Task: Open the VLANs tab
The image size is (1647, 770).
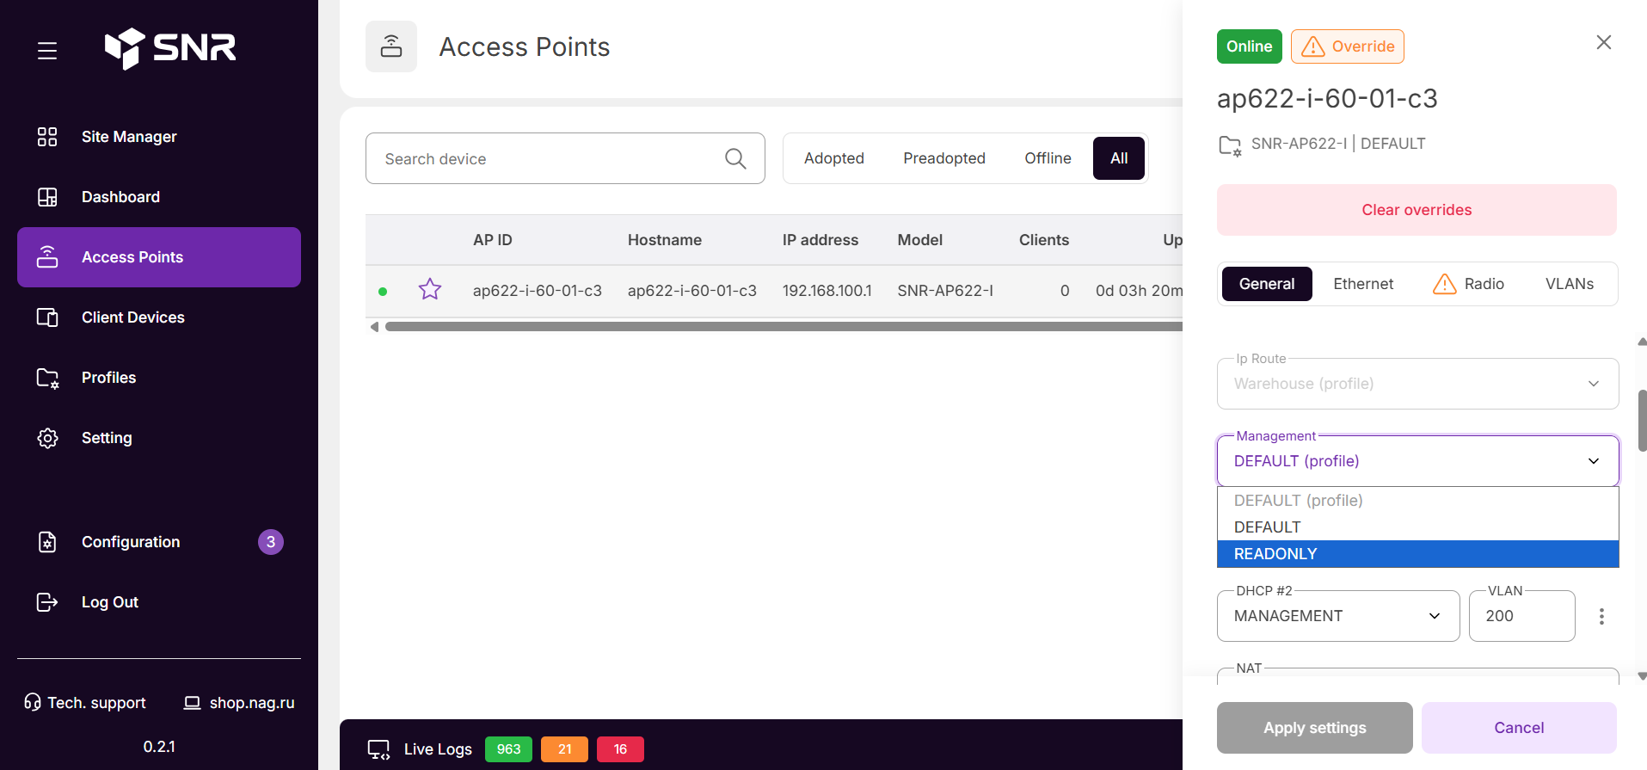Action: 1570,284
